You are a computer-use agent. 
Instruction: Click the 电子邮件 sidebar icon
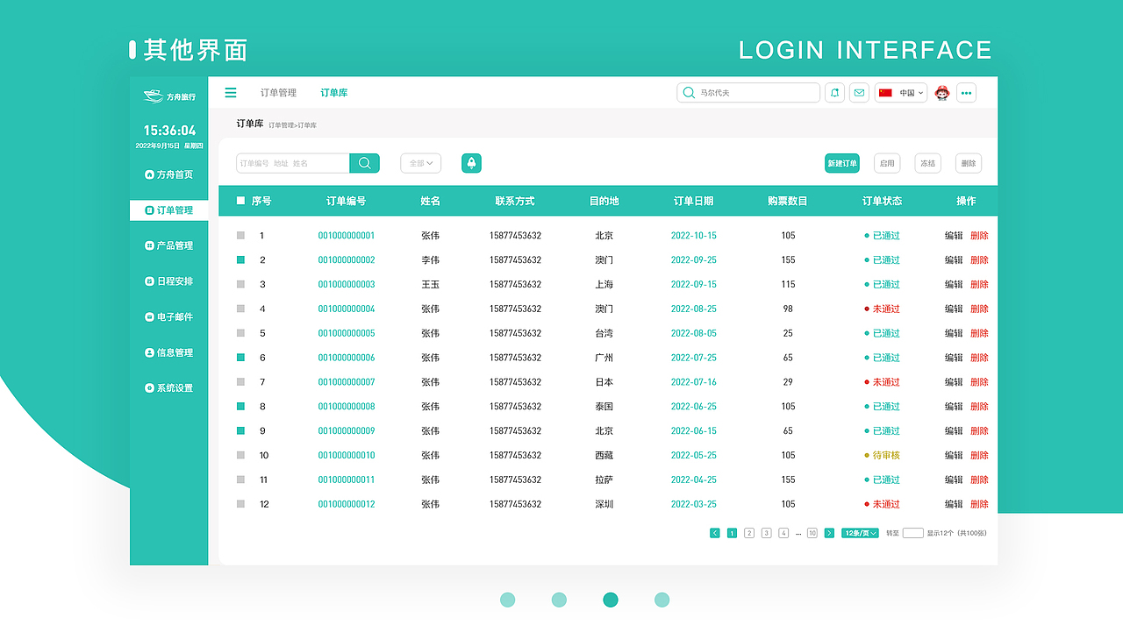(149, 316)
